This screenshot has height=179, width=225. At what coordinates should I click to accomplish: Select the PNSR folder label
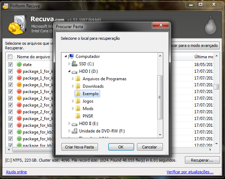[88, 116]
